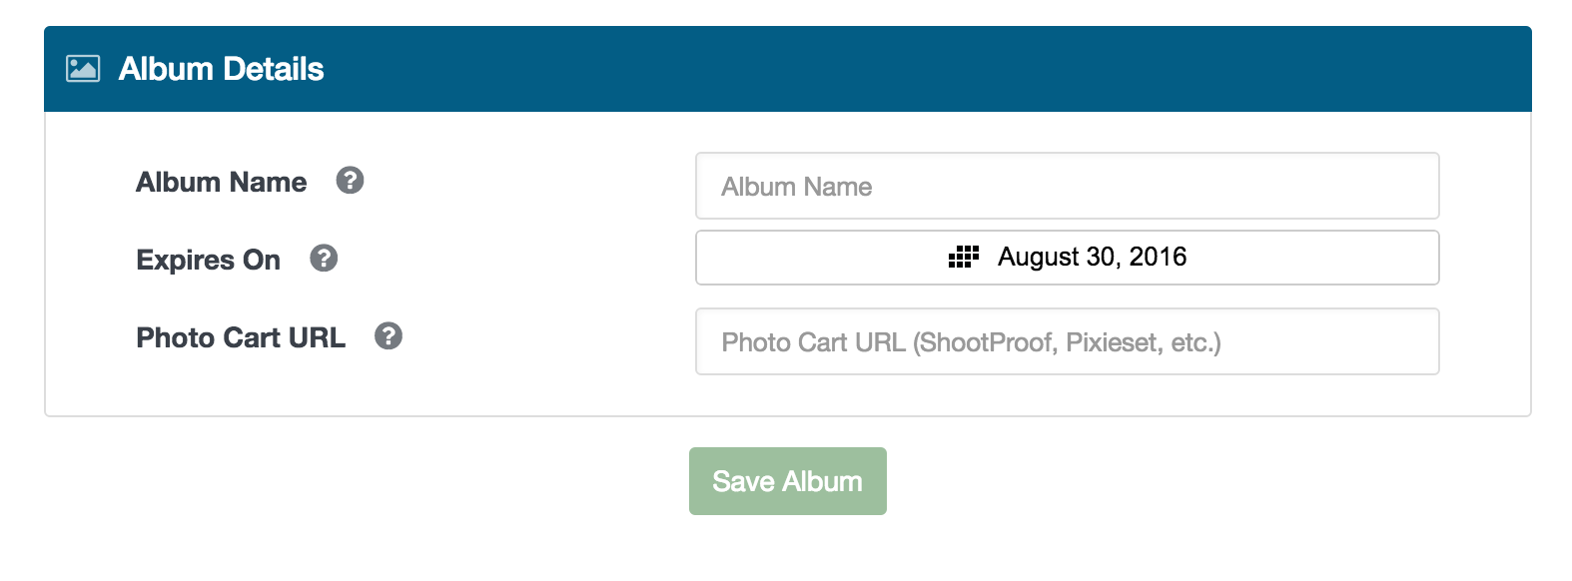Click the Save Album button

tap(788, 481)
